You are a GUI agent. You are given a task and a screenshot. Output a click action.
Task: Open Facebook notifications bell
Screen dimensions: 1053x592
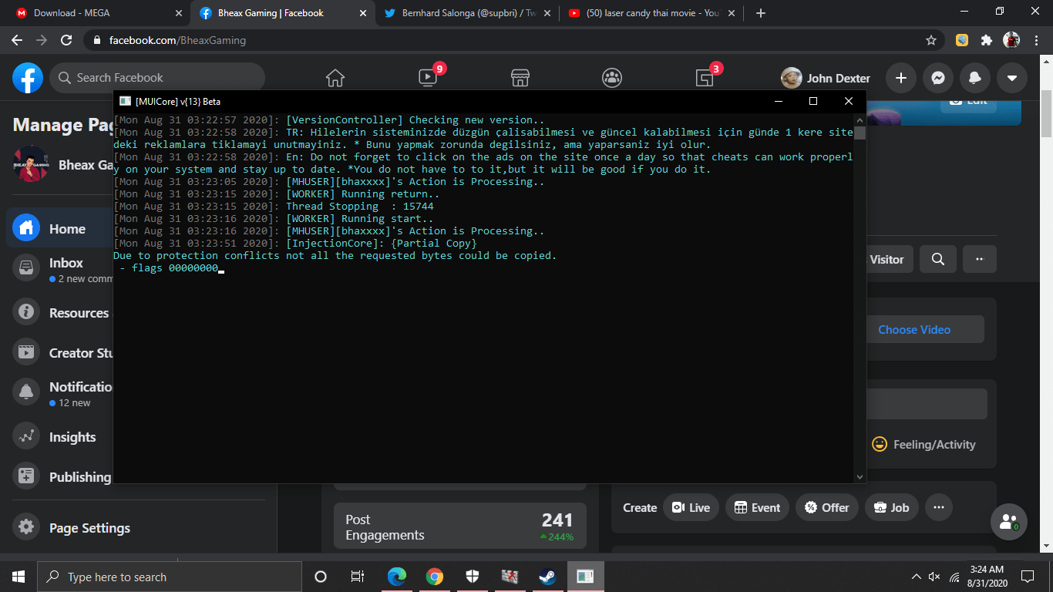(974, 78)
